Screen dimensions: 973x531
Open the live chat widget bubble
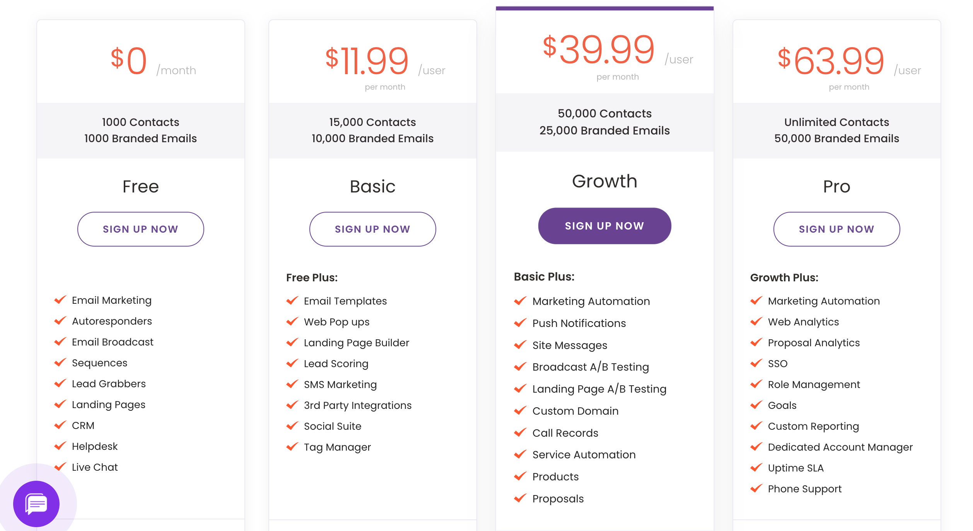[36, 504]
